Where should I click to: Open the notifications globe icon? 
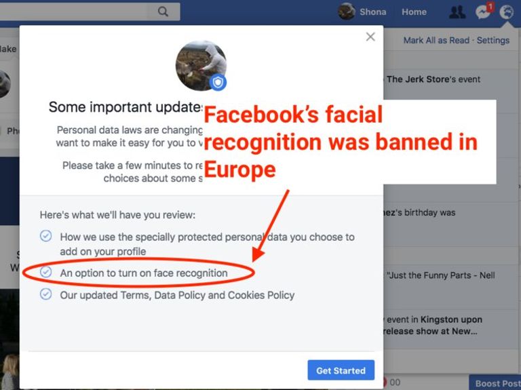[x=506, y=12]
